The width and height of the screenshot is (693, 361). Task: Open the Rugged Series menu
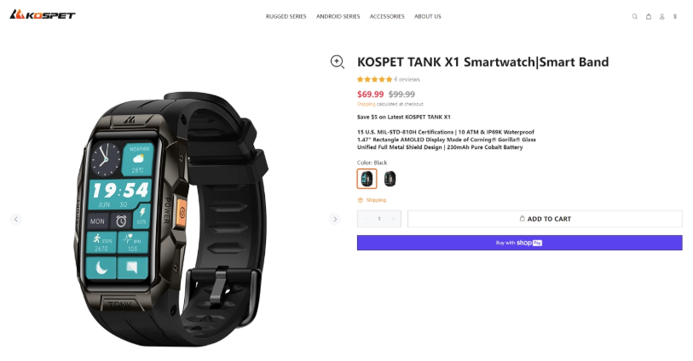(x=286, y=16)
